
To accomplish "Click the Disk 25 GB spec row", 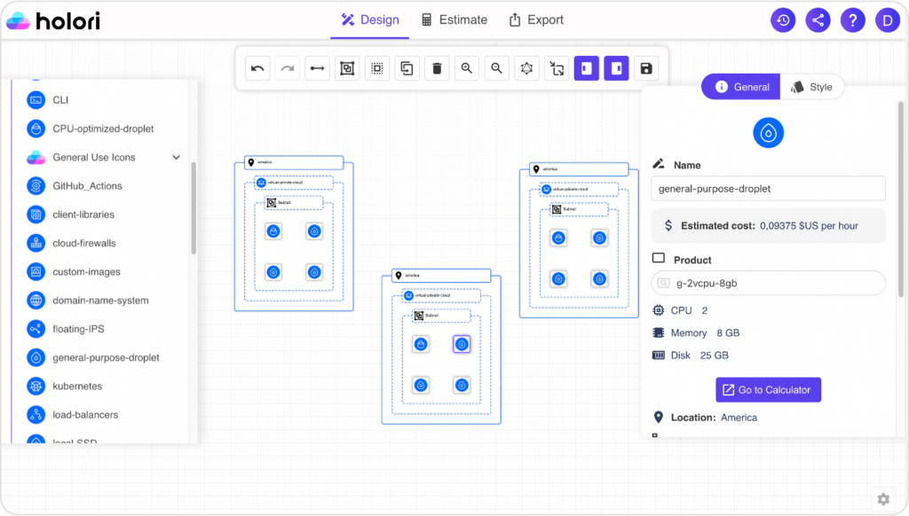I will (x=691, y=356).
